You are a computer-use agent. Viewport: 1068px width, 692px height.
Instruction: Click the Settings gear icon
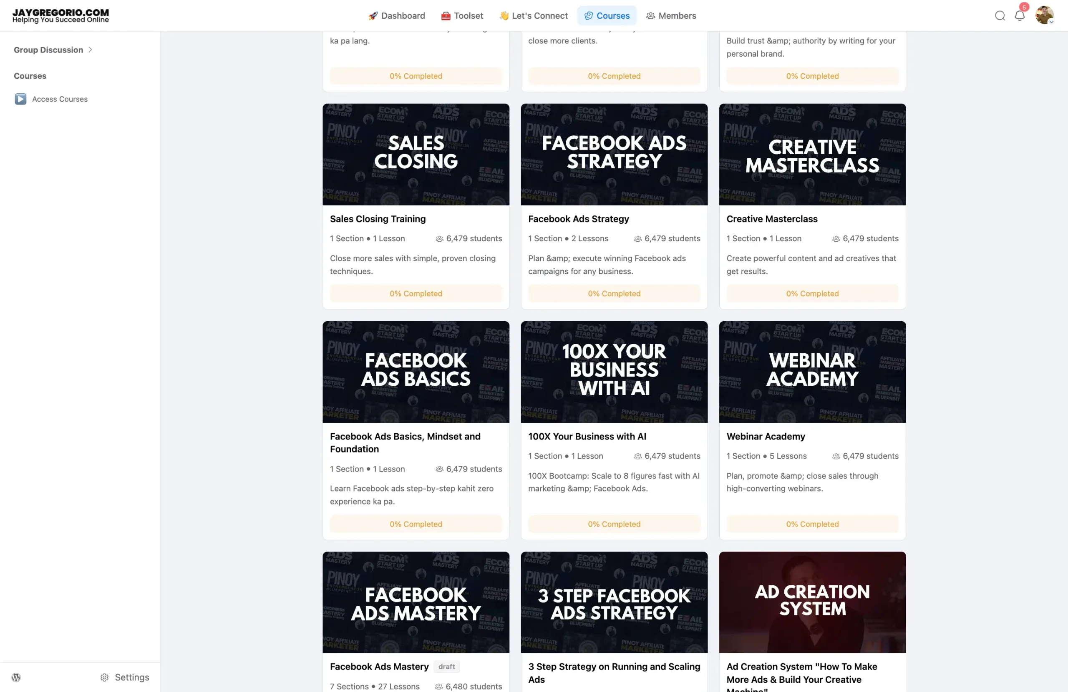(105, 677)
